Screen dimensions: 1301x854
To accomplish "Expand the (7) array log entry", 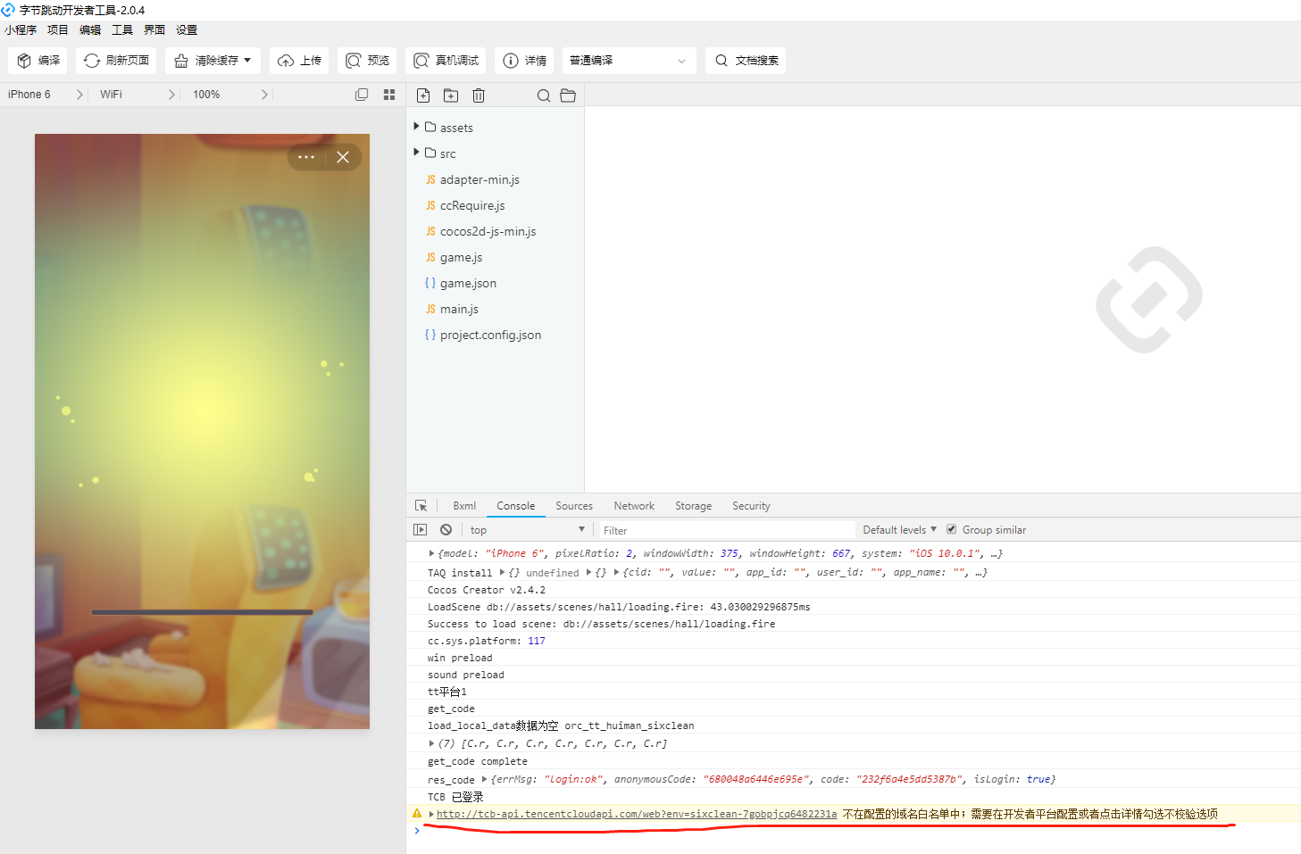I will pyautogui.click(x=432, y=743).
